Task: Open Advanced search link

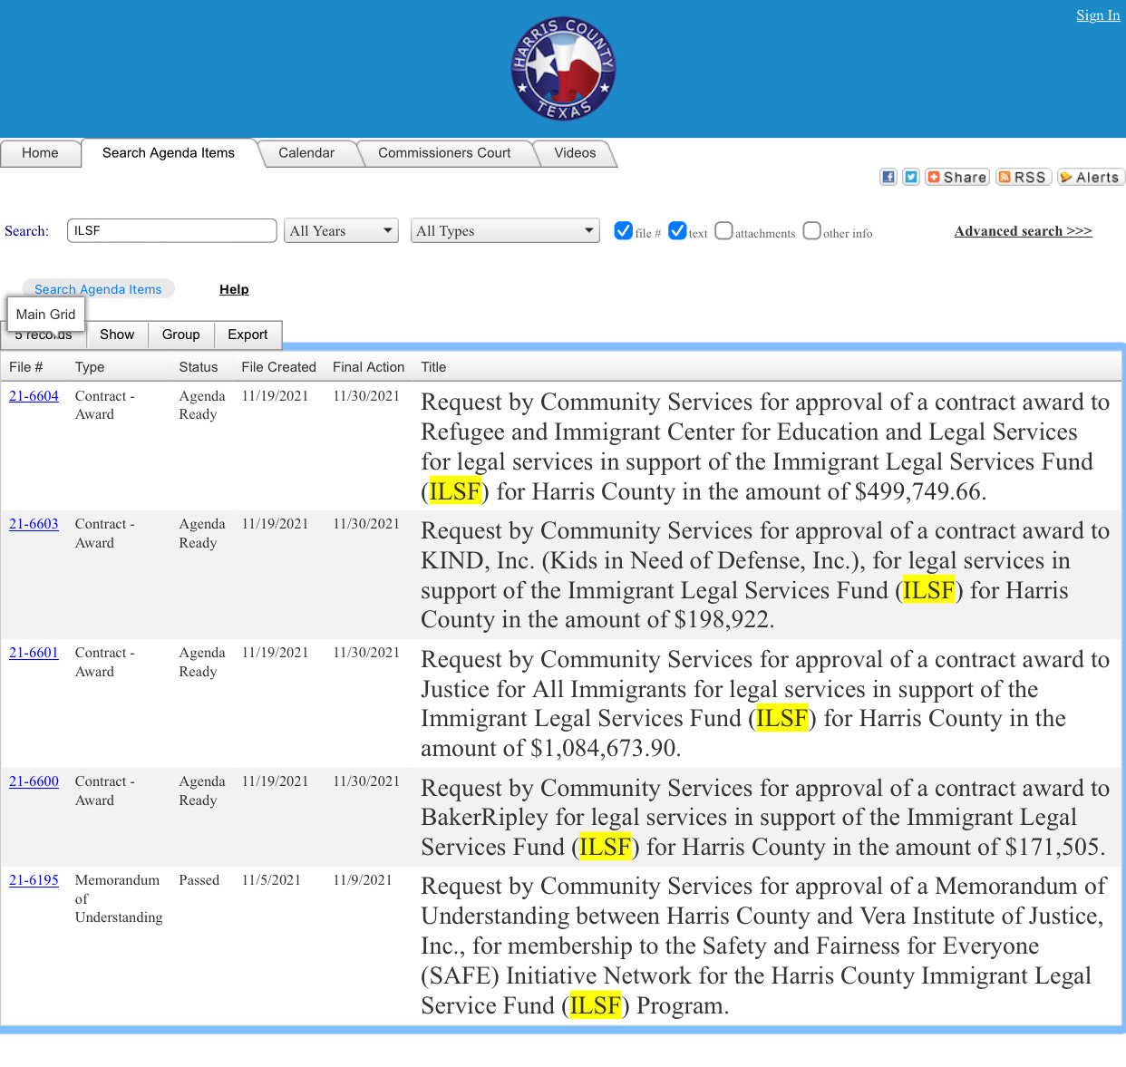Action: [x=1023, y=231]
